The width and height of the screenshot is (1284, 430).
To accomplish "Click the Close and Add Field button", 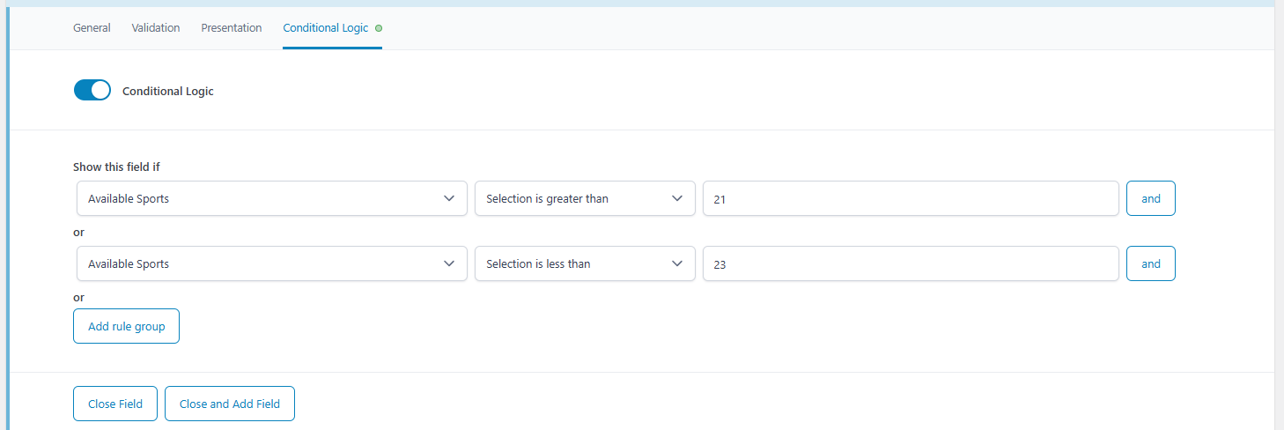I will click(230, 404).
